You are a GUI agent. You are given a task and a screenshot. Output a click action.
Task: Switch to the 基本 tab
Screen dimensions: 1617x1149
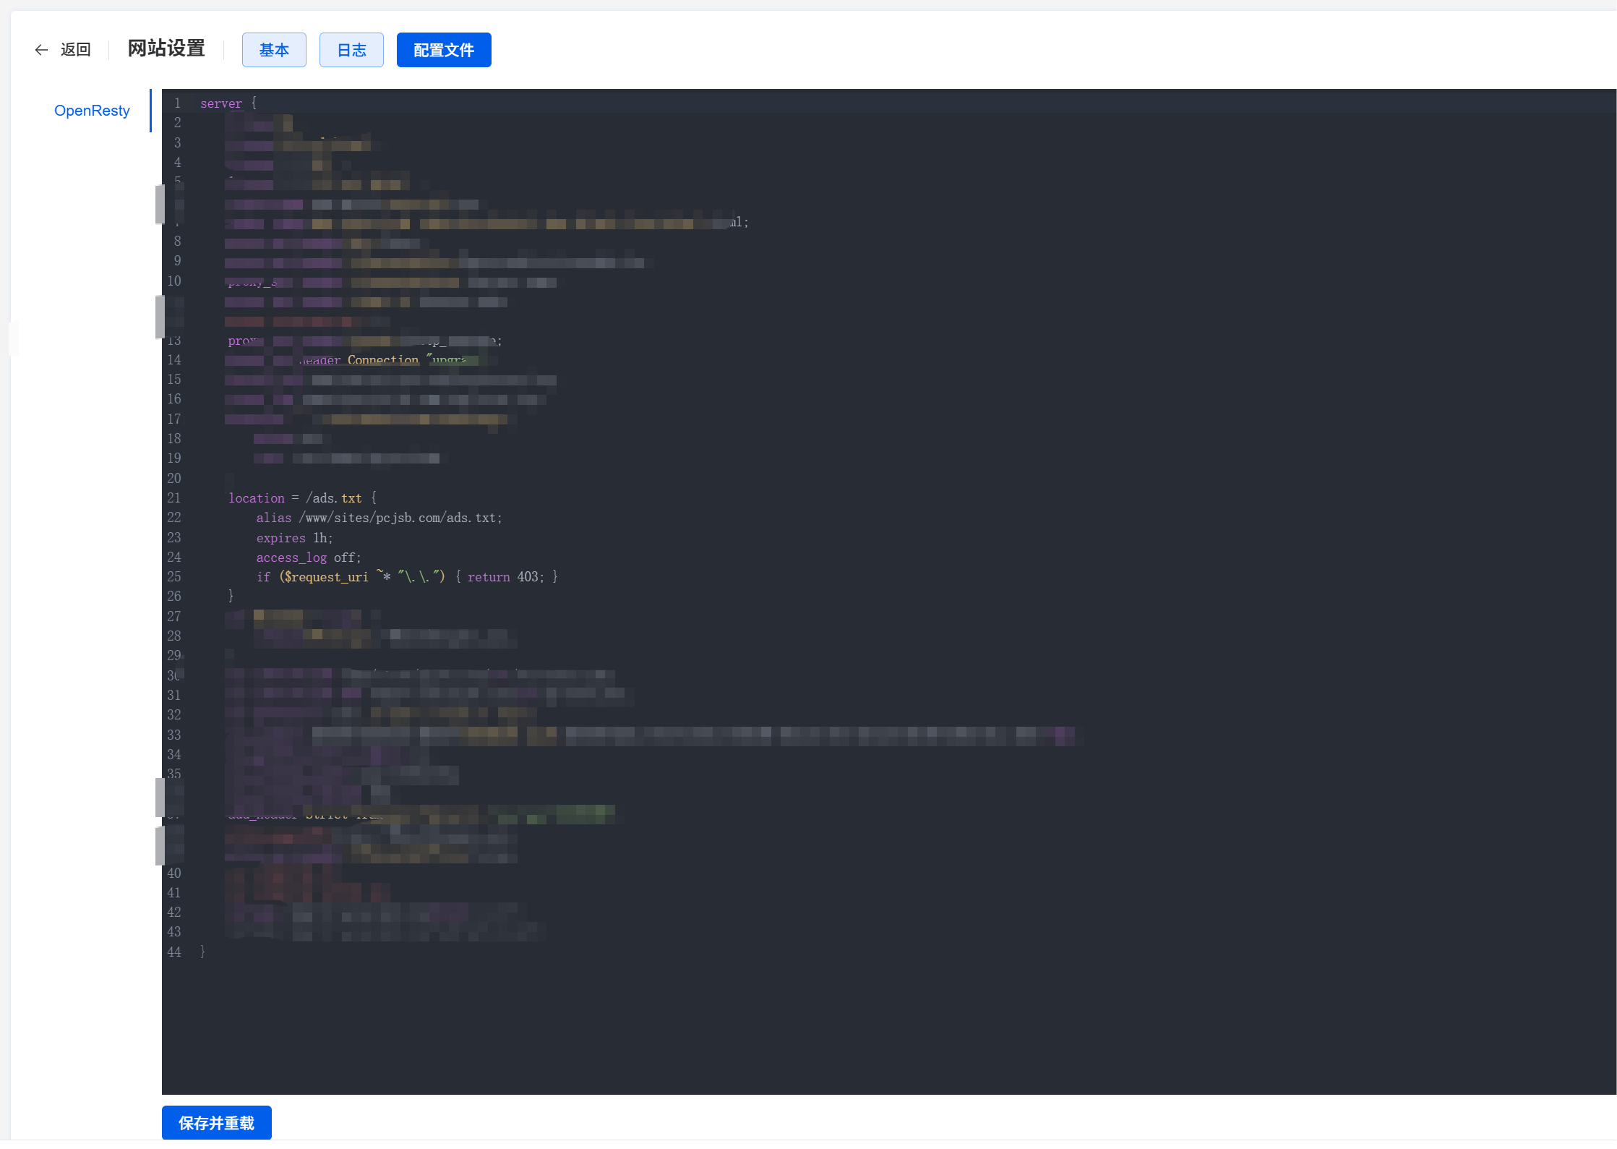[x=274, y=50]
